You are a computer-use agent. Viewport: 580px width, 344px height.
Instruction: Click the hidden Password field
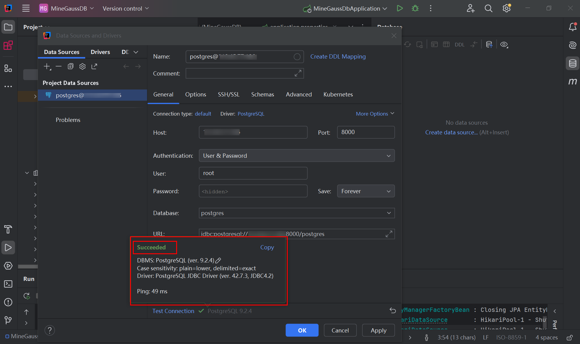(253, 191)
